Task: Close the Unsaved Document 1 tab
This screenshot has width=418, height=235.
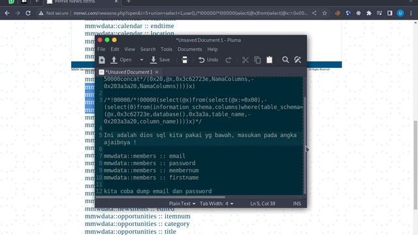Action: tap(157, 72)
